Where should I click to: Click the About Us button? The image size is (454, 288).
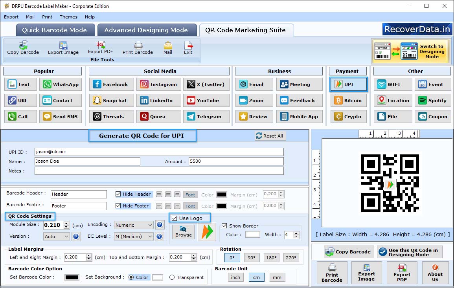coord(435,273)
